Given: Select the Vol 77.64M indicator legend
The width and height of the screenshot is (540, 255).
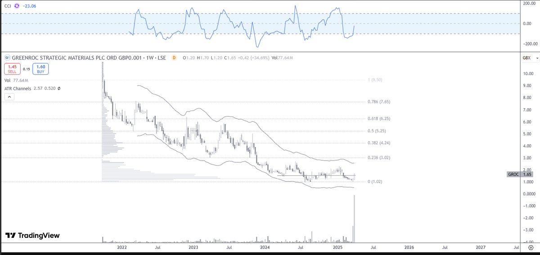Looking at the screenshot, I should pos(16,80).
